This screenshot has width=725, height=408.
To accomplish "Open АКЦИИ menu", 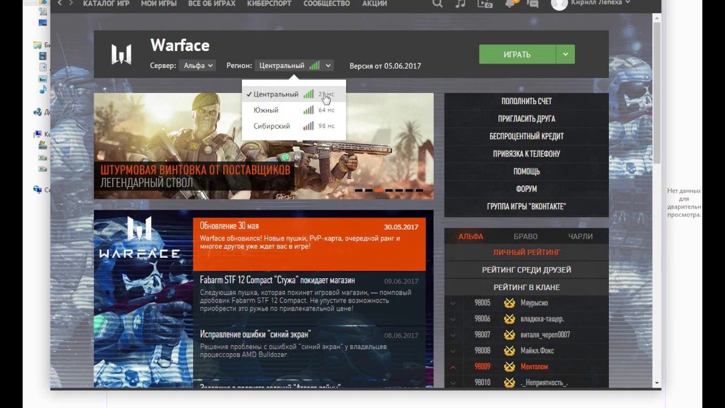I will click(374, 3).
